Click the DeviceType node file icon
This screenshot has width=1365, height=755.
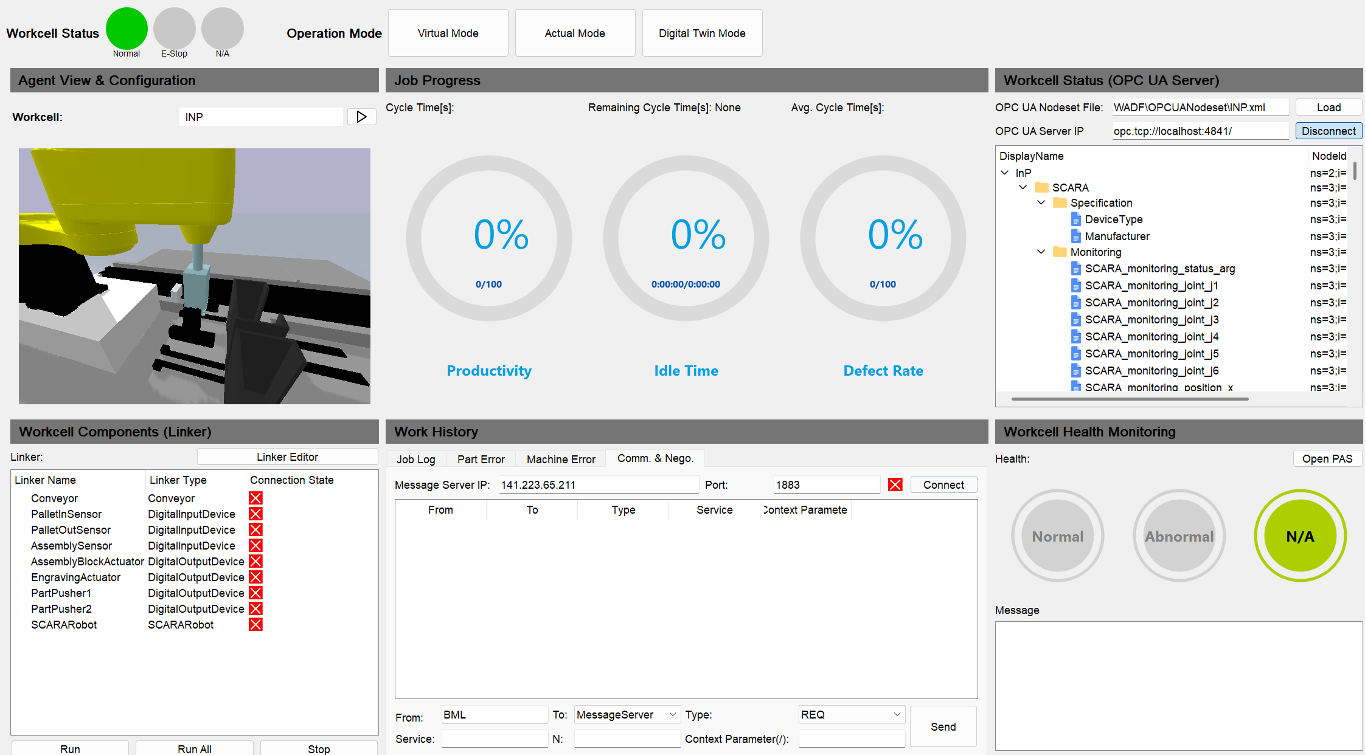[1075, 219]
